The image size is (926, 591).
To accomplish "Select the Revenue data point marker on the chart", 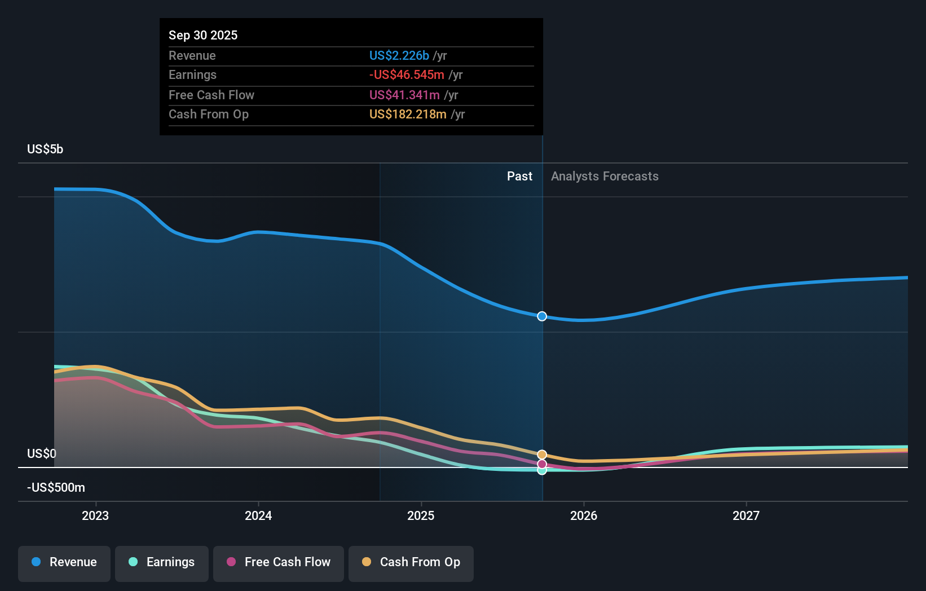I will click(x=541, y=316).
